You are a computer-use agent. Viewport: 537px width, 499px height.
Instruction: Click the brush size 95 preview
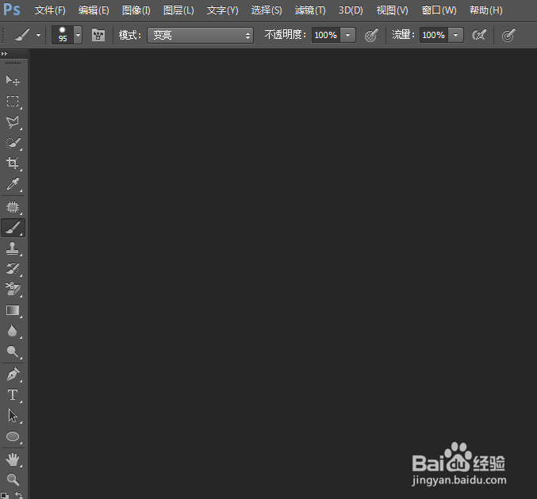63,35
